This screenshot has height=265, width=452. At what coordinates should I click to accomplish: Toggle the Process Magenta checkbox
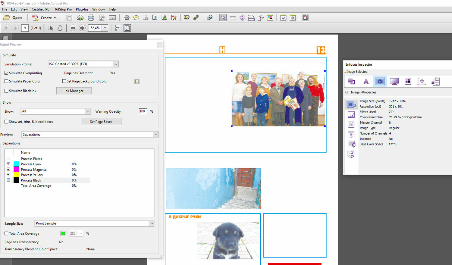tap(8, 170)
